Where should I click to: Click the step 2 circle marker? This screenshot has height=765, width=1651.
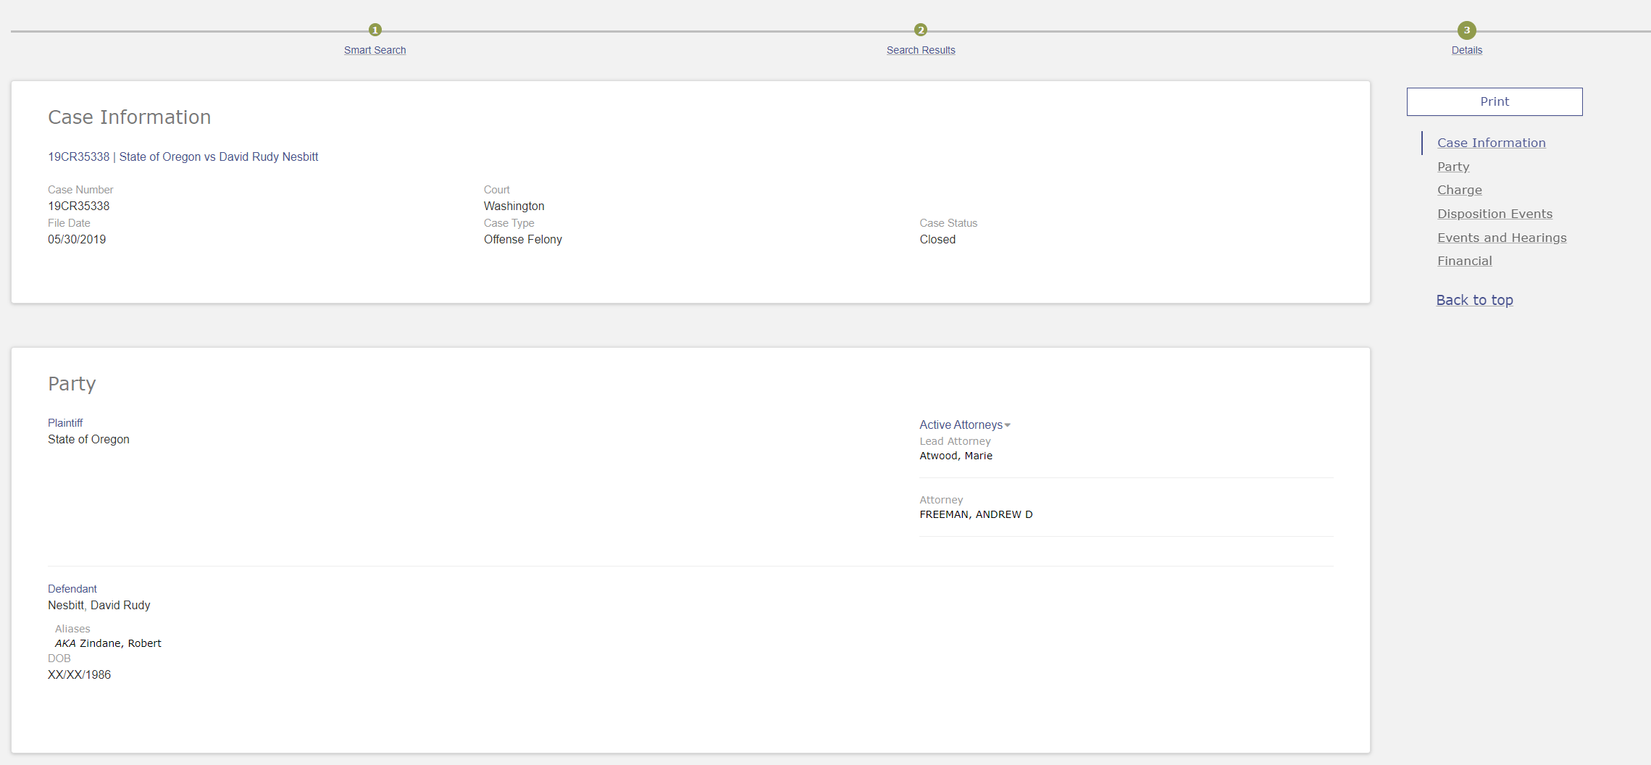pyautogui.click(x=920, y=30)
